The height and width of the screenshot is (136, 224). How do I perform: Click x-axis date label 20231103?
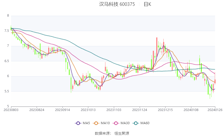point(114,110)
